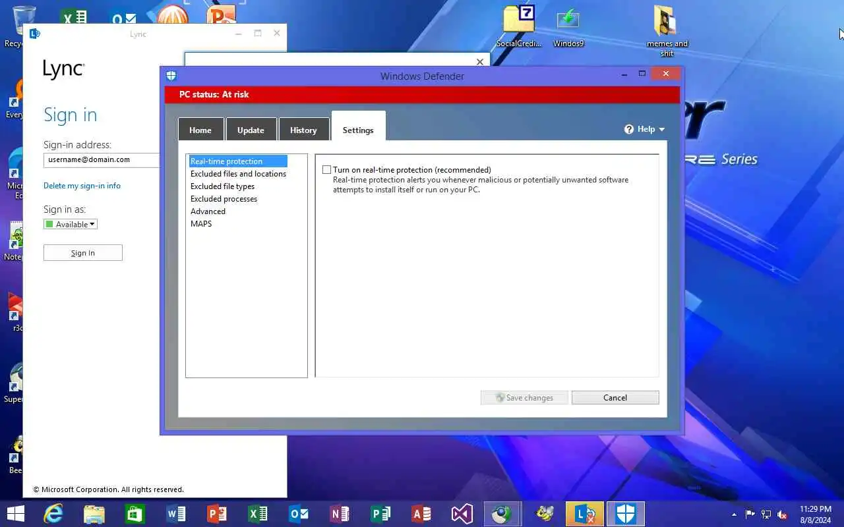Image resolution: width=844 pixels, height=527 pixels.
Task: Switch to Lync via its taskbar icon
Action: point(585,514)
